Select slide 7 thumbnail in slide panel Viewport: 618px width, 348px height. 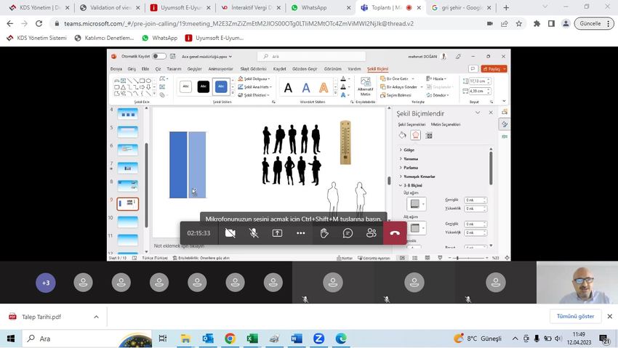pos(128,168)
